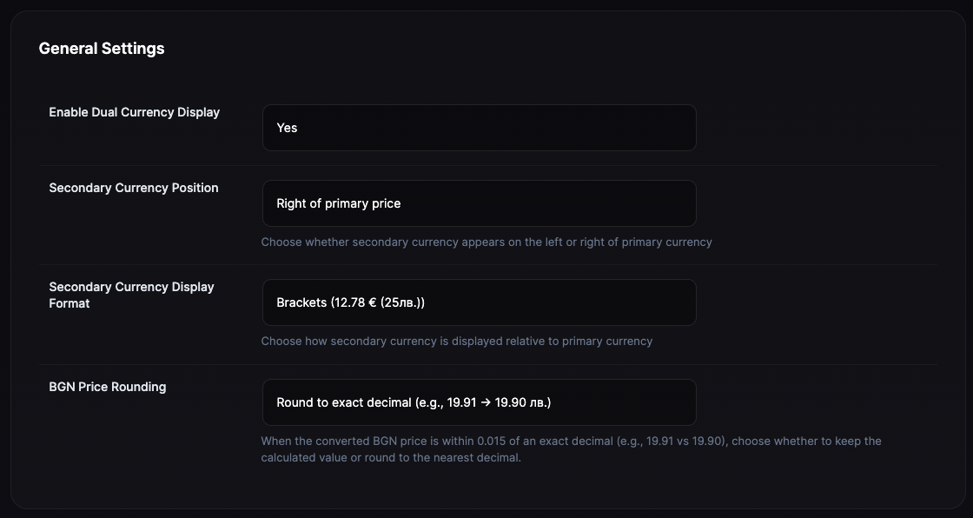This screenshot has height=518, width=973.
Task: Click the "Right of primary price" value
Action: coord(338,203)
